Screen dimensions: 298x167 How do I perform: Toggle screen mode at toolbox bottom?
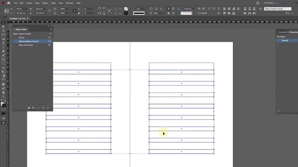(3, 123)
